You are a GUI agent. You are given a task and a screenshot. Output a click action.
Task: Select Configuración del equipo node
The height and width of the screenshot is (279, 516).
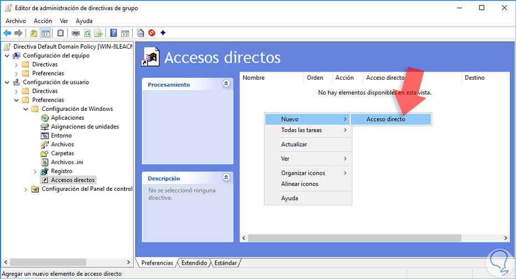tap(56, 55)
